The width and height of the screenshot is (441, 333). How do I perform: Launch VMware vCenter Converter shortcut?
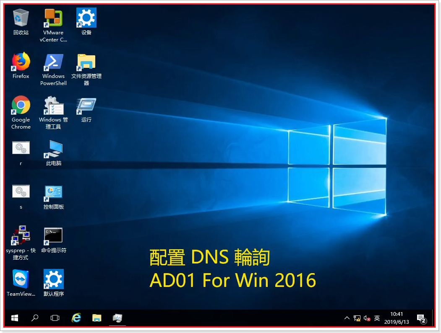pyautogui.click(x=53, y=25)
